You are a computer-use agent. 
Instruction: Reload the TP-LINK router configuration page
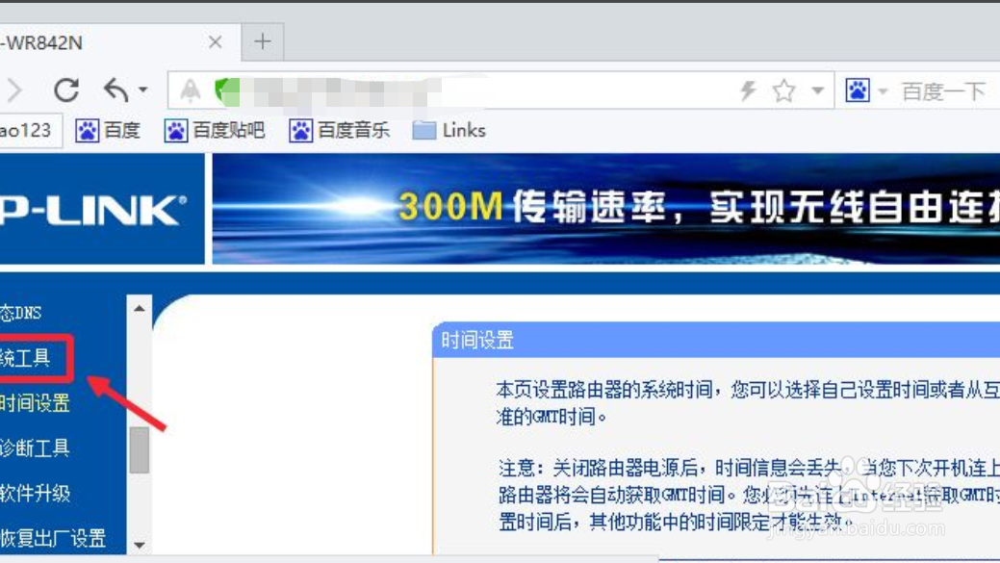click(x=65, y=90)
